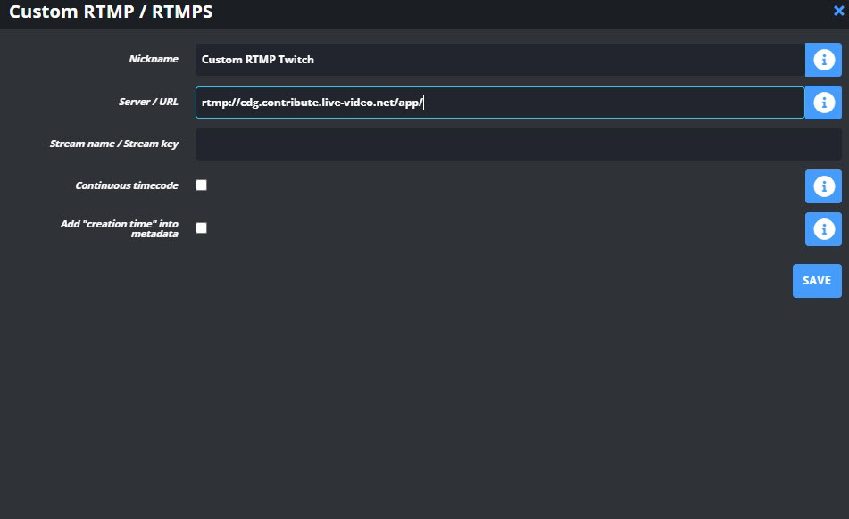The width and height of the screenshot is (849, 519).
Task: Click into the Server / URL input field
Action: click(500, 103)
